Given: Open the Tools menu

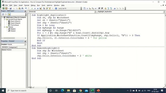Looking at the screenshot, I should pyautogui.click(x=43, y=5).
